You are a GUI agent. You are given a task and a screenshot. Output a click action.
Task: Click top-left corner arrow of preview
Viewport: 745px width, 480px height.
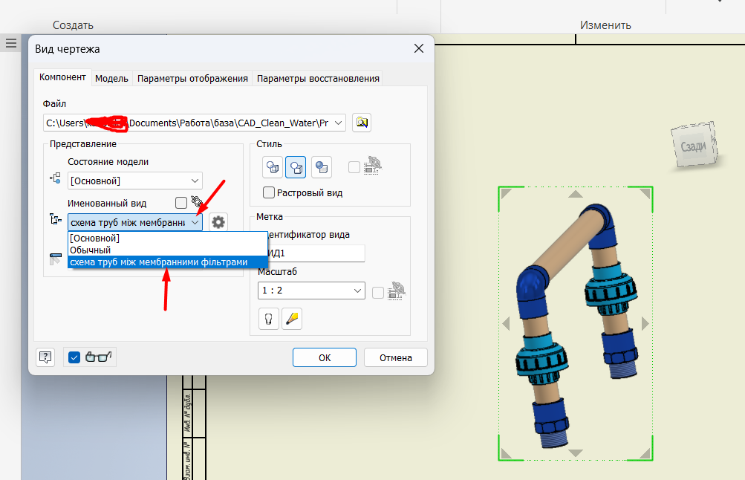pyautogui.click(x=506, y=193)
